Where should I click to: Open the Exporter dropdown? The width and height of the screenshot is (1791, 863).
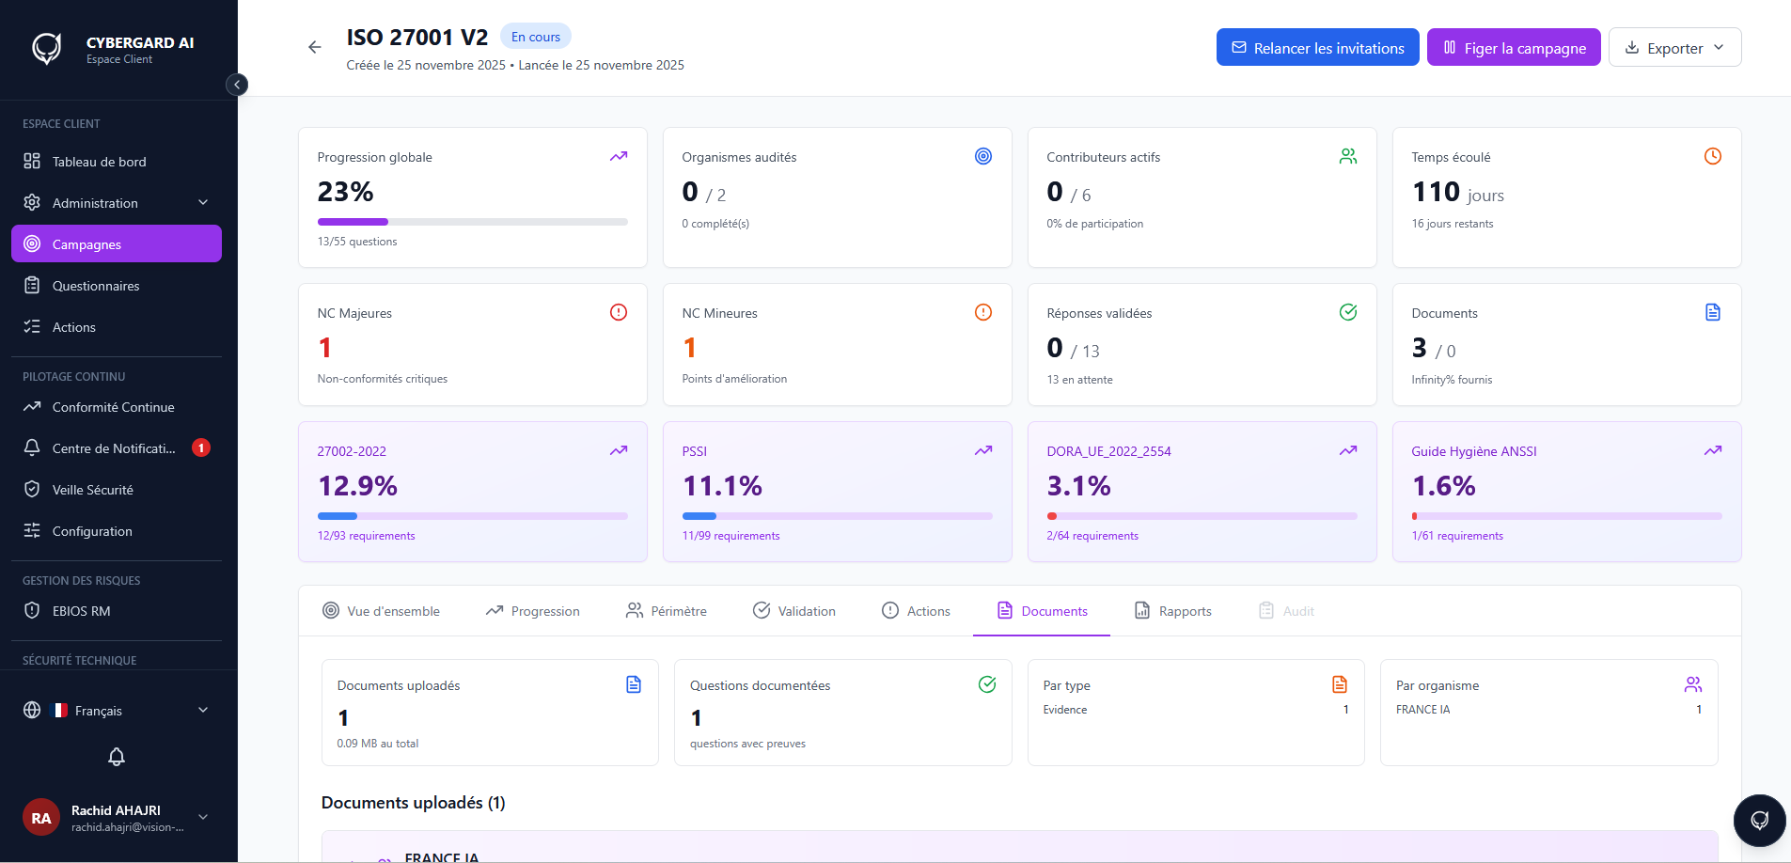[1674, 48]
